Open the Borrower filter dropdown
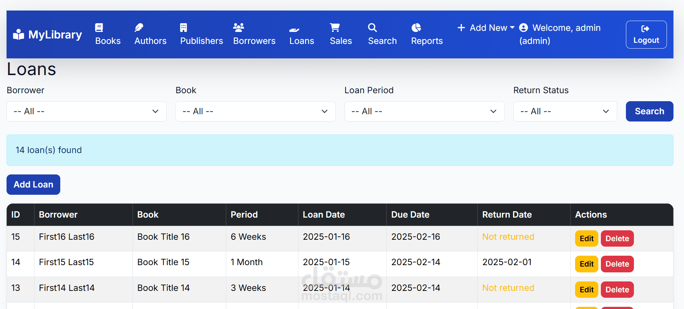The width and height of the screenshot is (684, 309). pos(86,111)
